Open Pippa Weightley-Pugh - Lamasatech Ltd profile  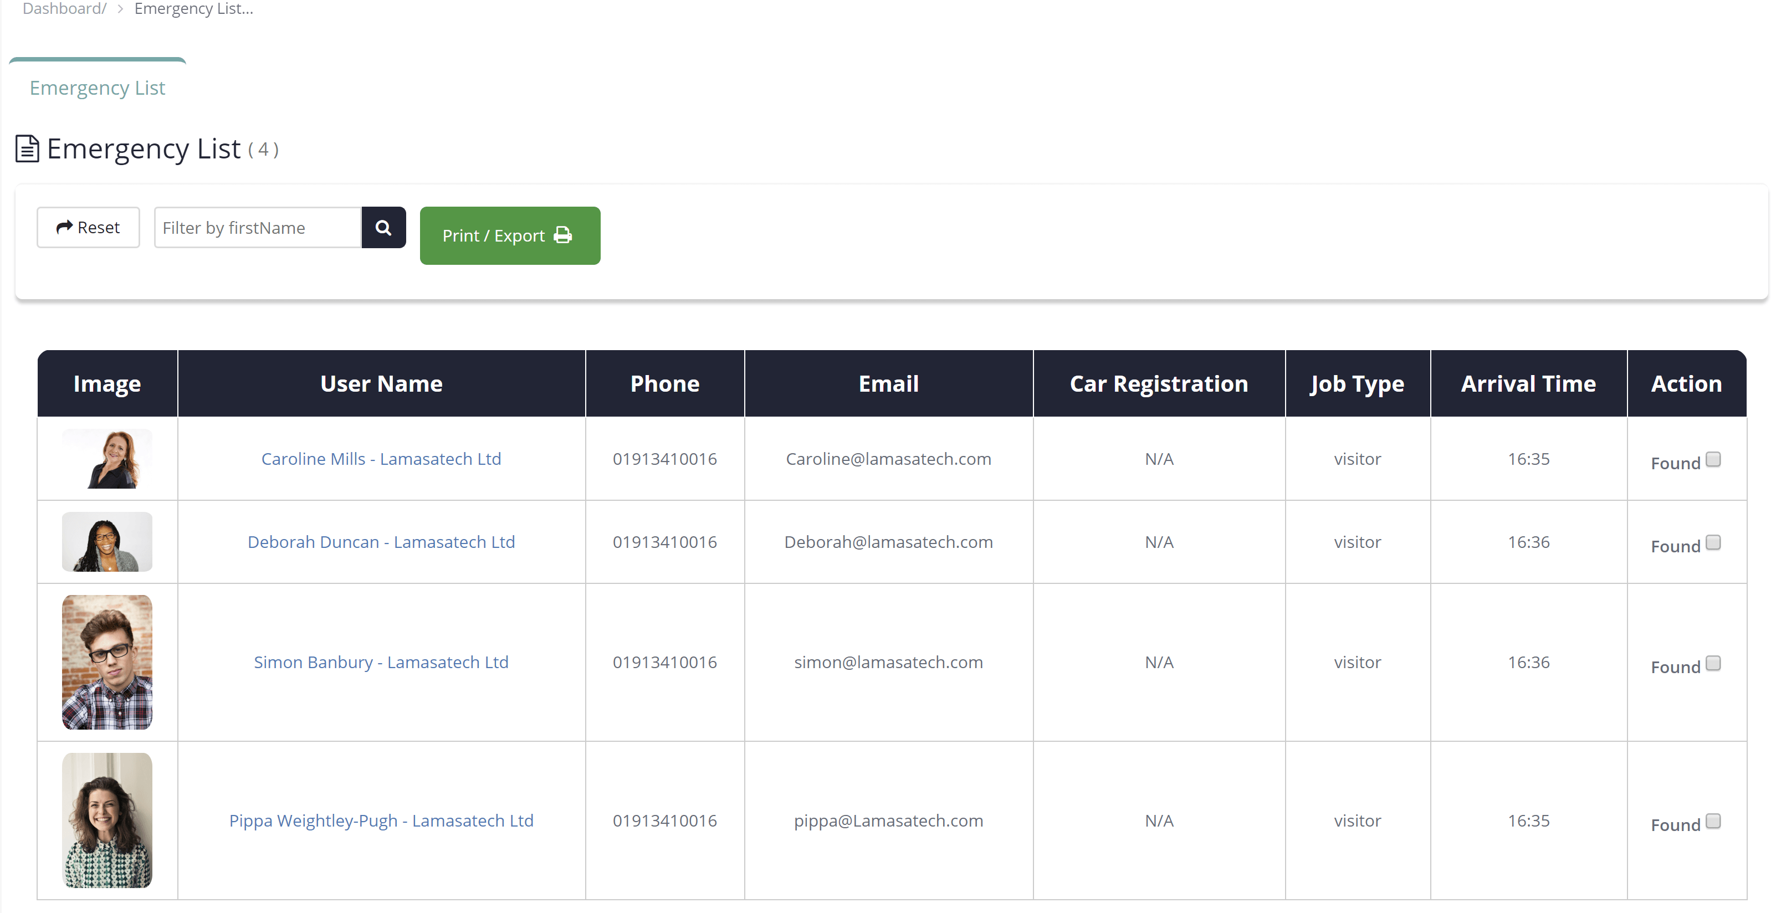(381, 820)
